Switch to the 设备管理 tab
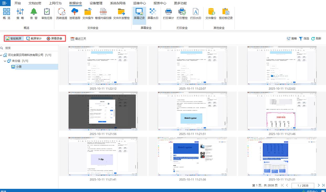 [96, 3]
